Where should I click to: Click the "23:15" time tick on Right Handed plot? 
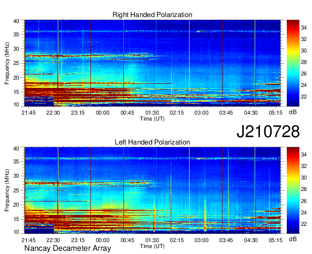(x=78, y=113)
